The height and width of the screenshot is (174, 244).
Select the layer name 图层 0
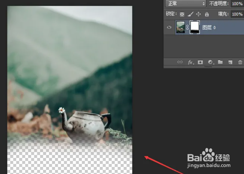coord(209,28)
